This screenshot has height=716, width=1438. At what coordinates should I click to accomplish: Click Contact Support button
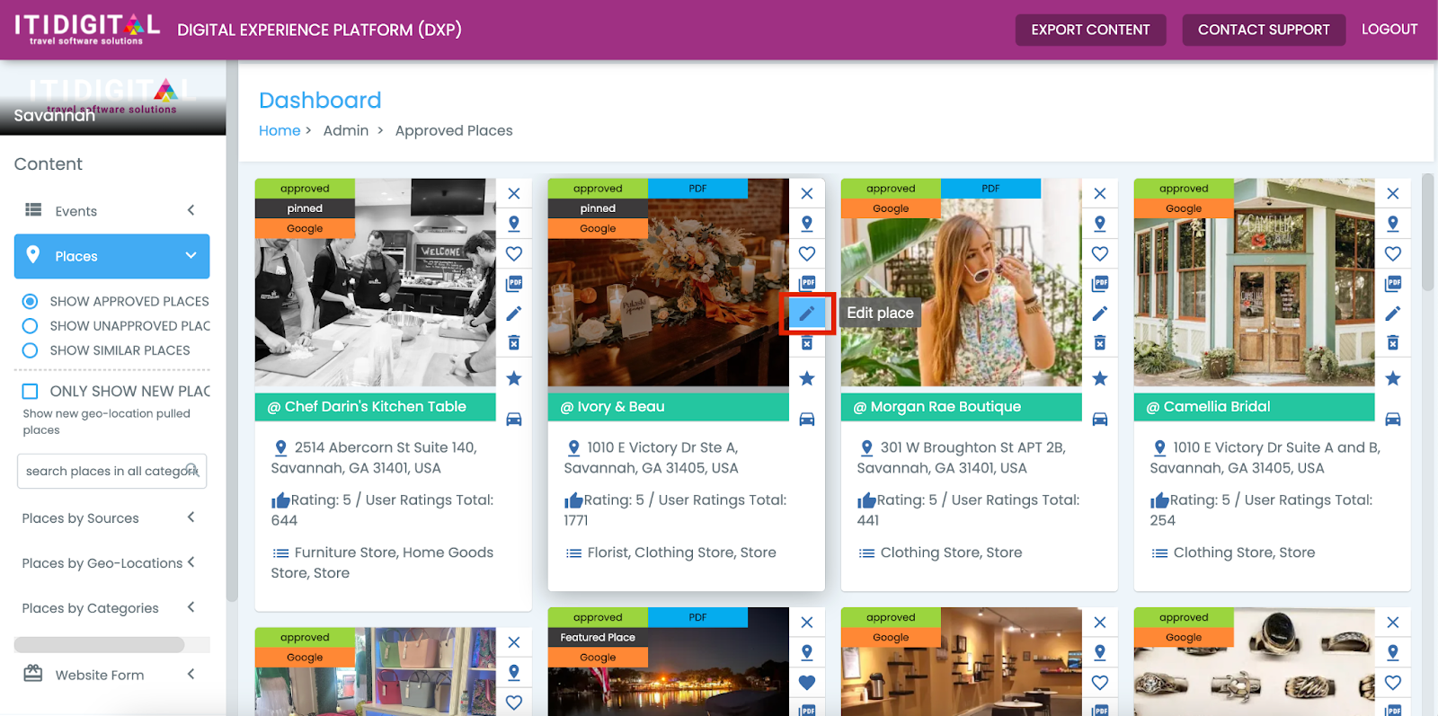pyautogui.click(x=1264, y=30)
